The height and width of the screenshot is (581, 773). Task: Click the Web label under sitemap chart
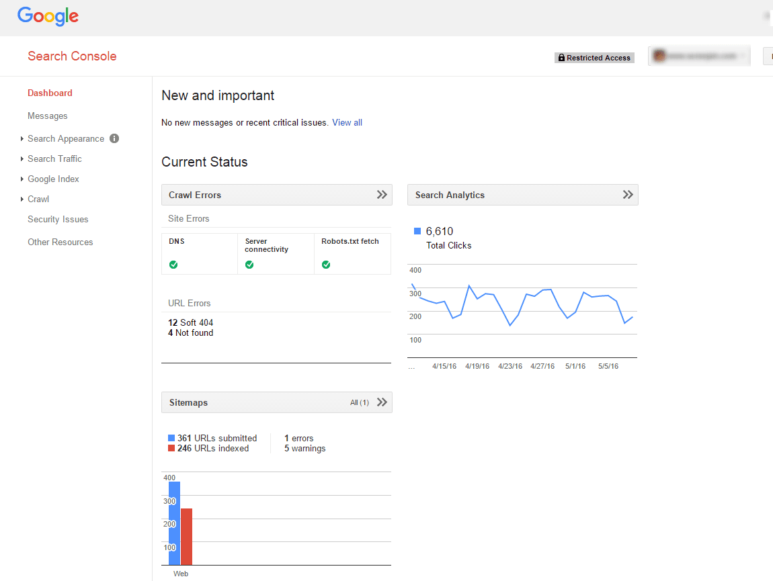click(x=181, y=574)
